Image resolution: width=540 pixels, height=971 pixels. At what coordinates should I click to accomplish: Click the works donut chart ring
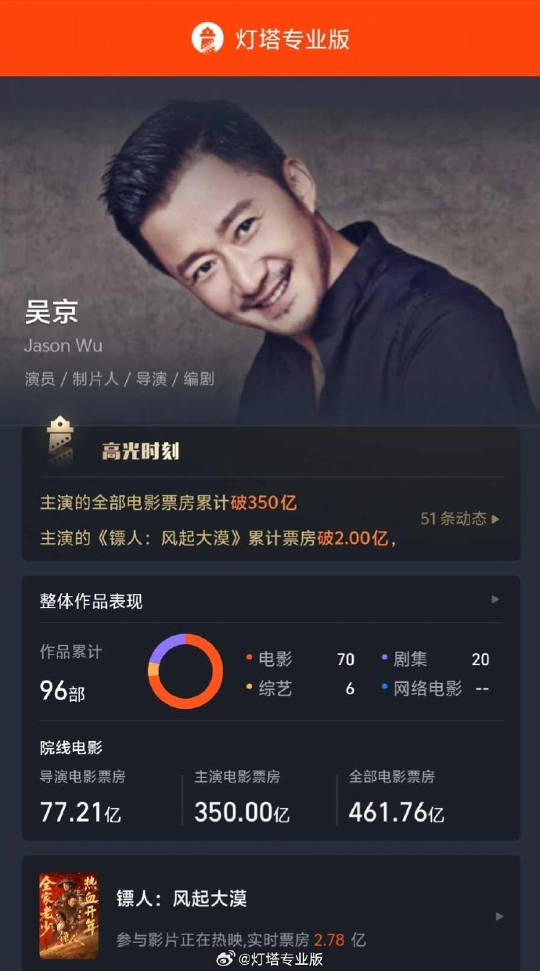pyautogui.click(x=185, y=671)
